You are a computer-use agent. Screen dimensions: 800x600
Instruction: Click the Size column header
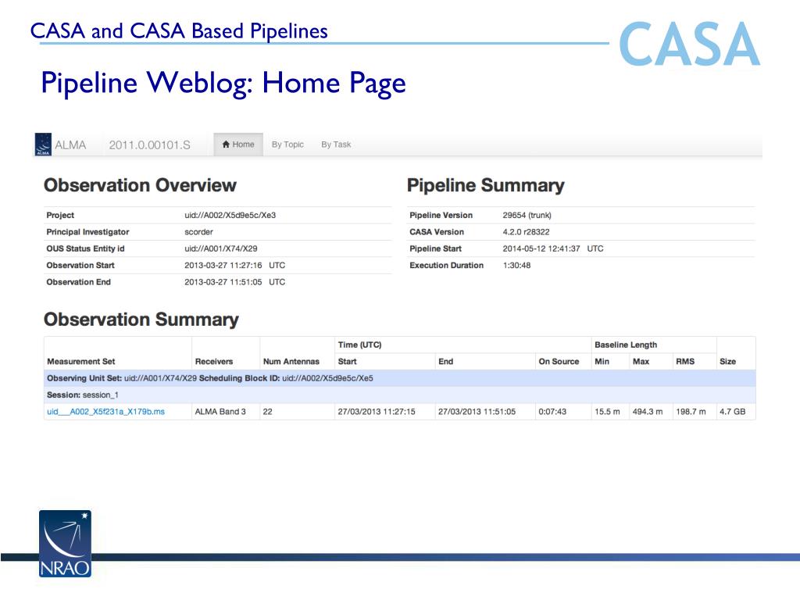pyautogui.click(x=727, y=362)
